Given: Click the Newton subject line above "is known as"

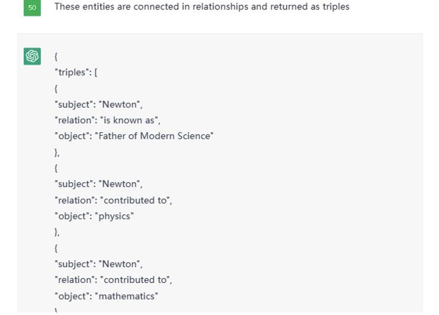Looking at the screenshot, I should (x=98, y=104).
